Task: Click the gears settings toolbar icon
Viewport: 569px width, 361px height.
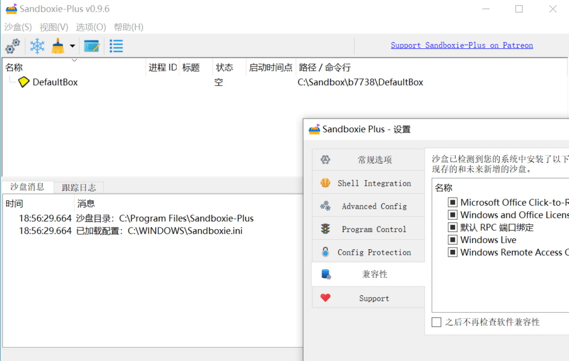Action: (13, 46)
